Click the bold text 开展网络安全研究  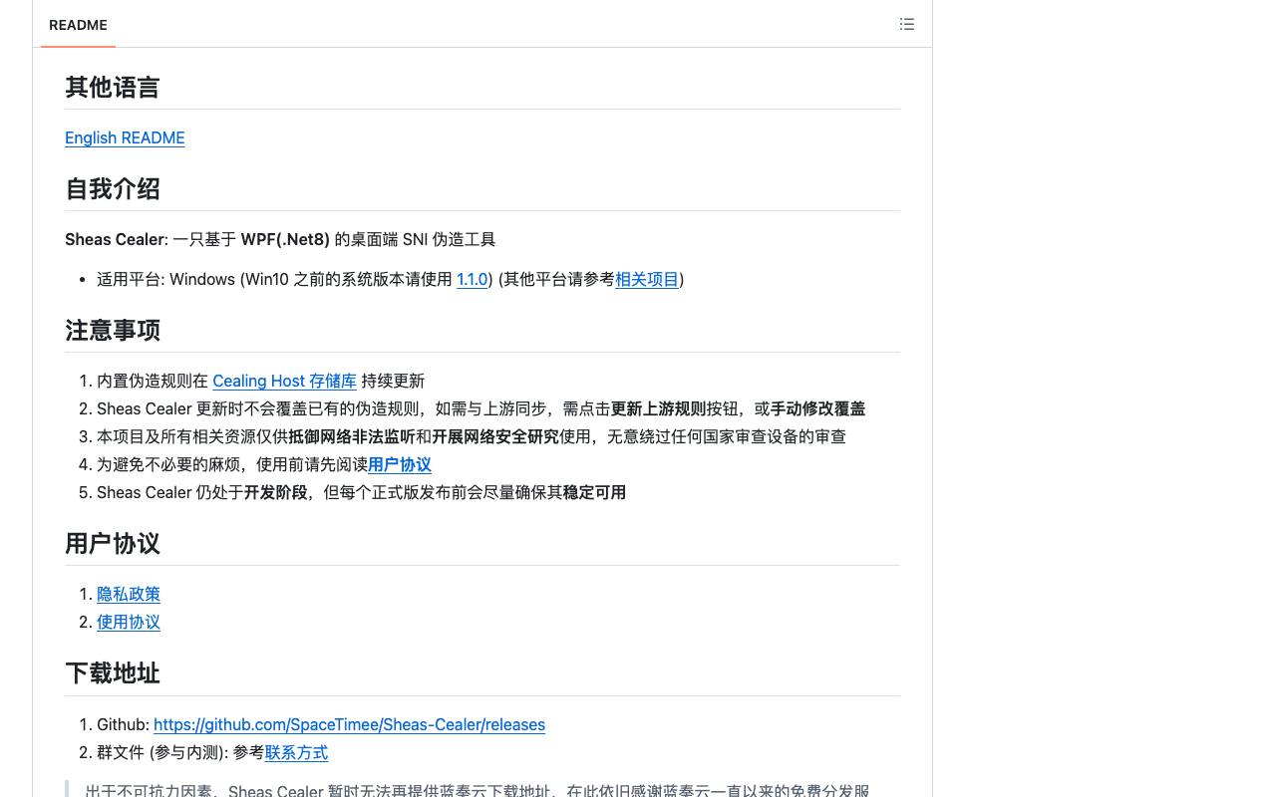click(495, 436)
